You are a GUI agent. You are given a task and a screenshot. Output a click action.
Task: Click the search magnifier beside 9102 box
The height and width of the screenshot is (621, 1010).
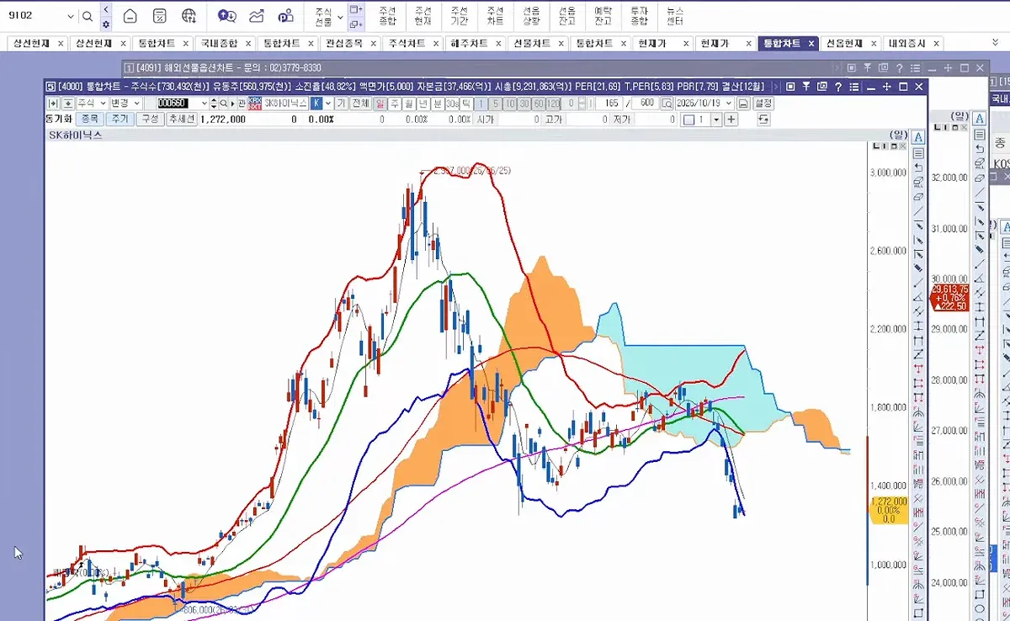88,16
